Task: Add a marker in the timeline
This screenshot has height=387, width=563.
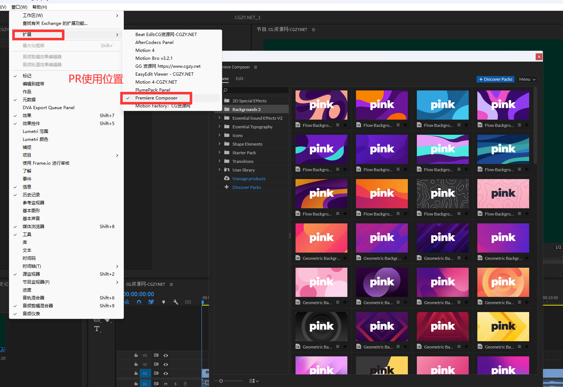Action: 163,302
